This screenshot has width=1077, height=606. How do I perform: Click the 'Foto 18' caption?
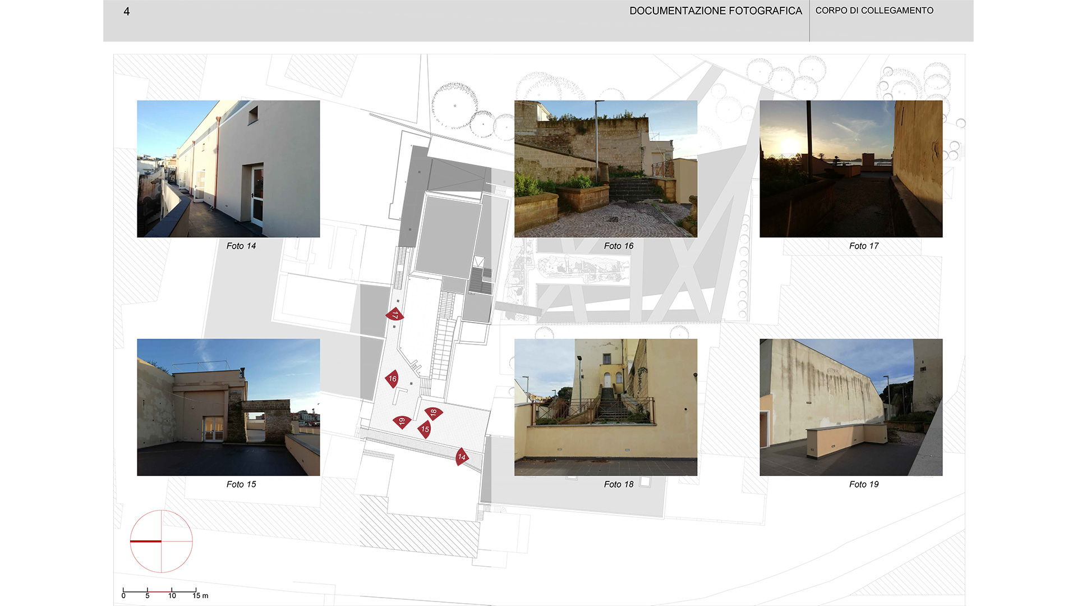point(619,484)
